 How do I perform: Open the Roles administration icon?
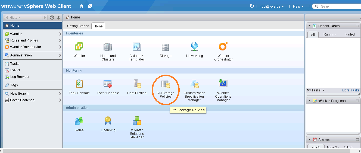point(79,121)
